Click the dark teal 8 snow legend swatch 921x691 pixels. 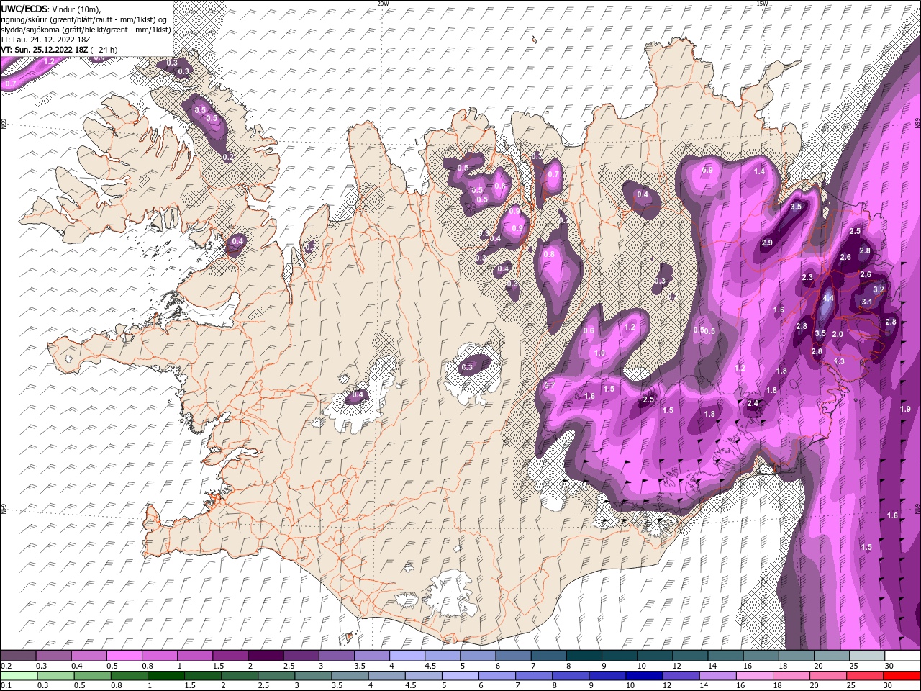pyautogui.click(x=583, y=656)
